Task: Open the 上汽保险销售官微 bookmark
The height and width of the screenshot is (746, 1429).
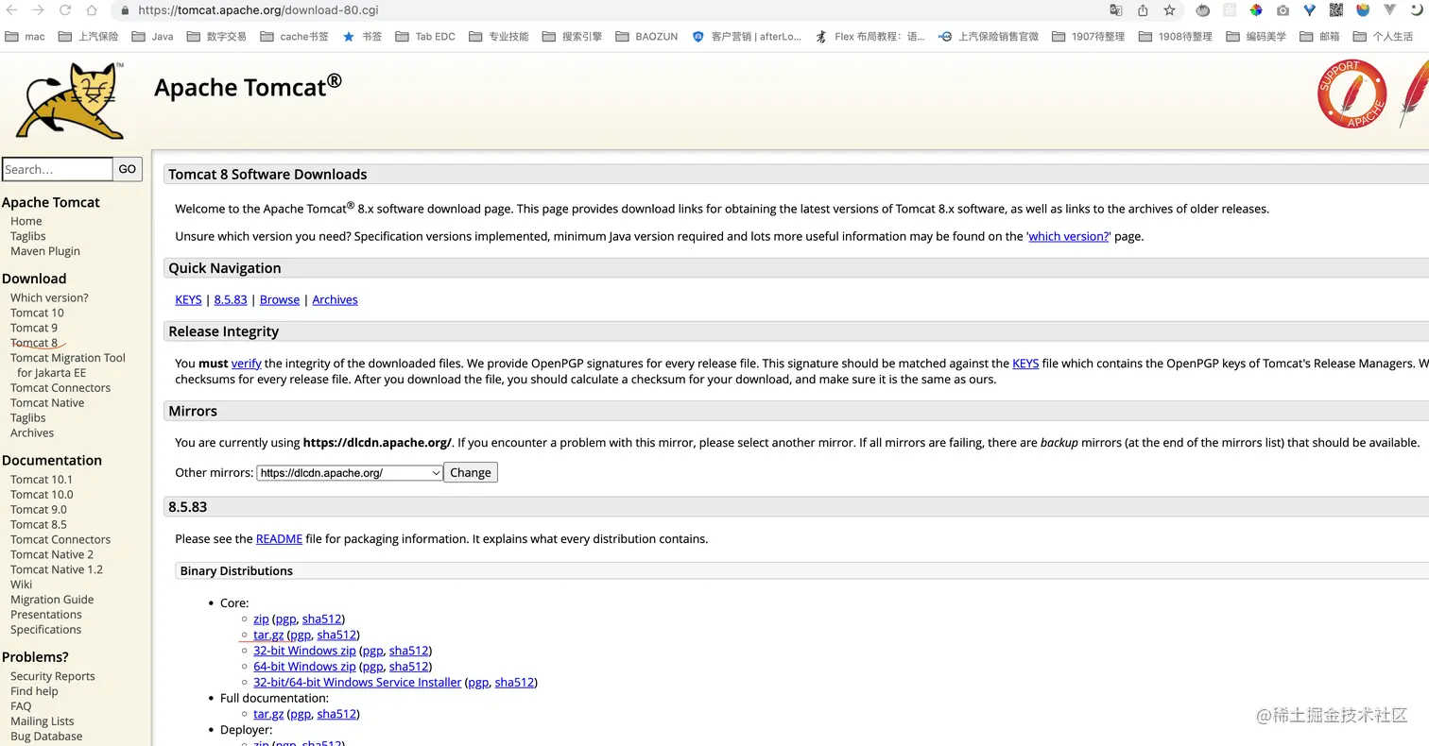Action: pyautogui.click(x=989, y=37)
